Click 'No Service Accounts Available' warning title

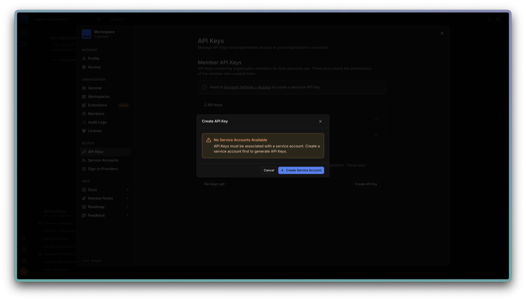click(240, 140)
